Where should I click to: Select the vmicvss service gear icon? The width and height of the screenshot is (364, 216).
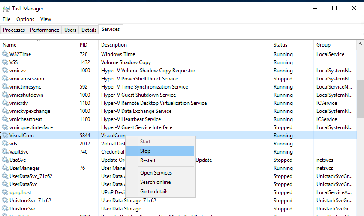coord(5,71)
